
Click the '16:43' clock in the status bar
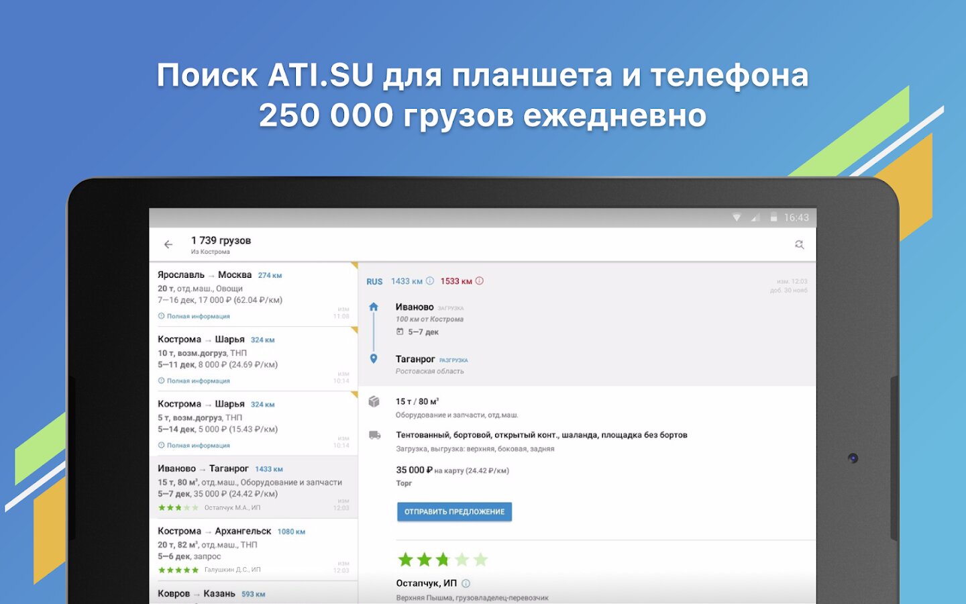(x=796, y=217)
